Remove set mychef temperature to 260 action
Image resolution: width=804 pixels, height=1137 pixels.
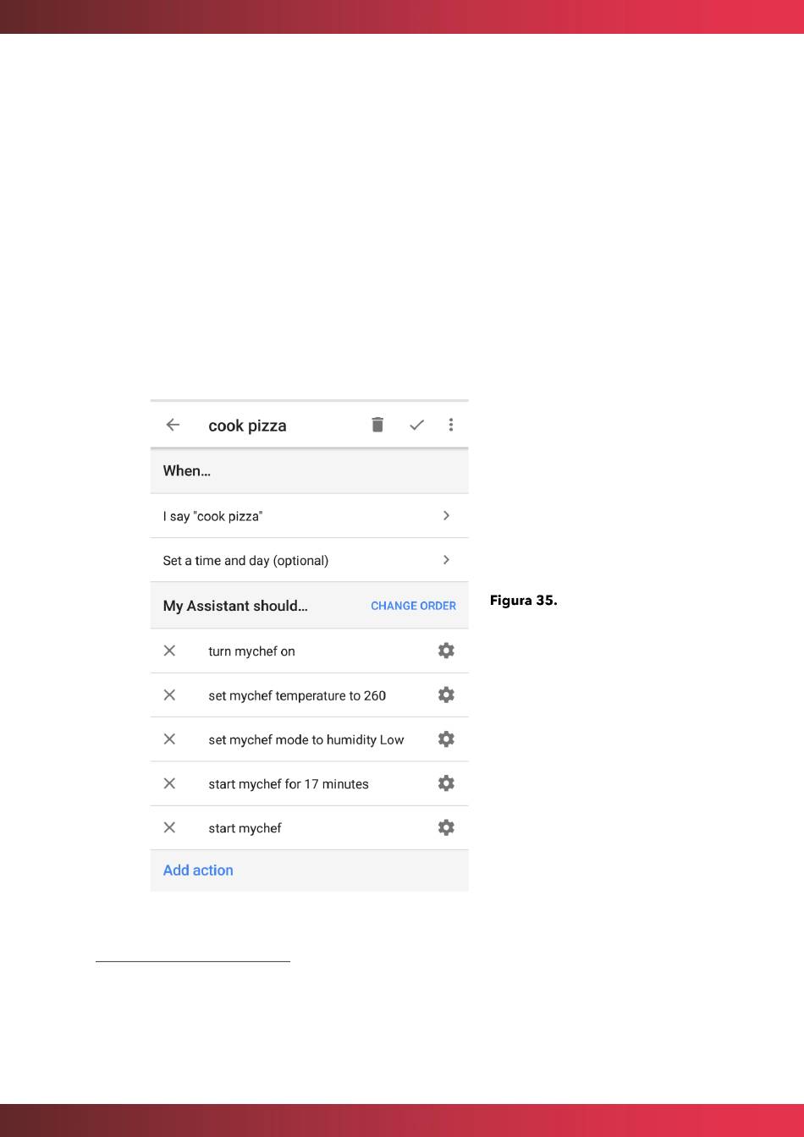[x=169, y=695]
